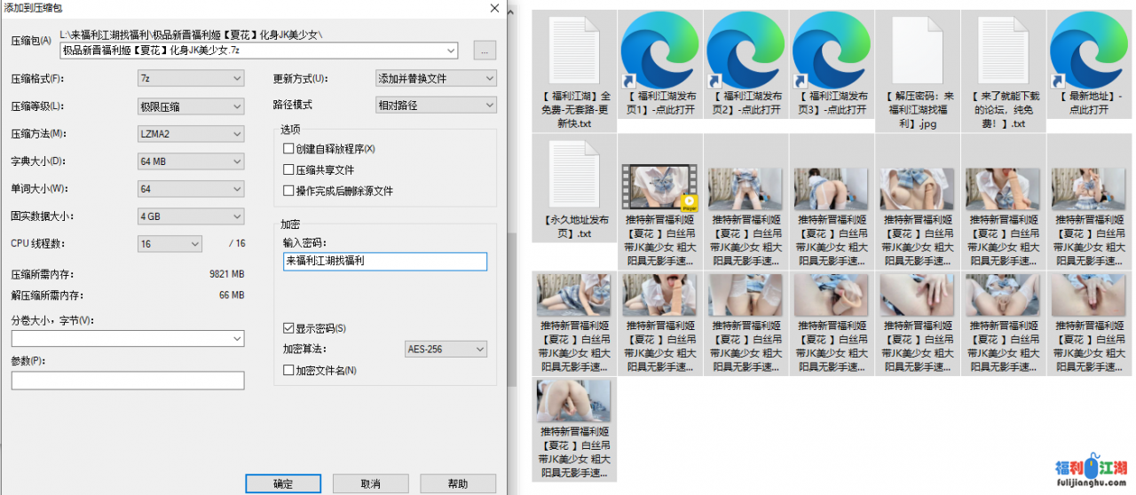Image resolution: width=1136 pixels, height=495 pixels.
Task: Enable 加密文件名 checkbox
Action: pos(288,371)
